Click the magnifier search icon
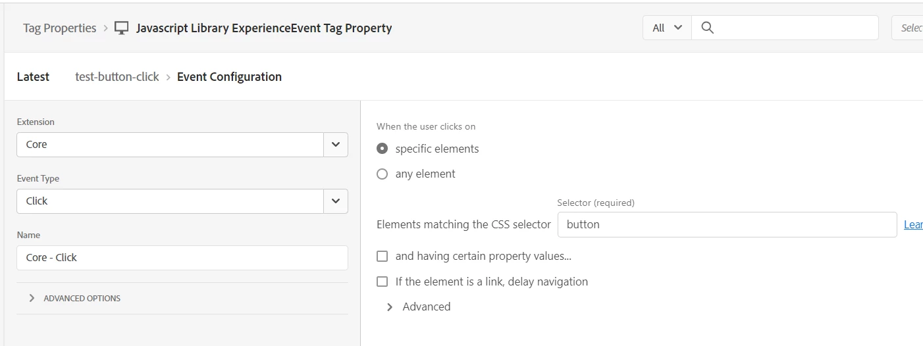923x346 pixels. [708, 28]
